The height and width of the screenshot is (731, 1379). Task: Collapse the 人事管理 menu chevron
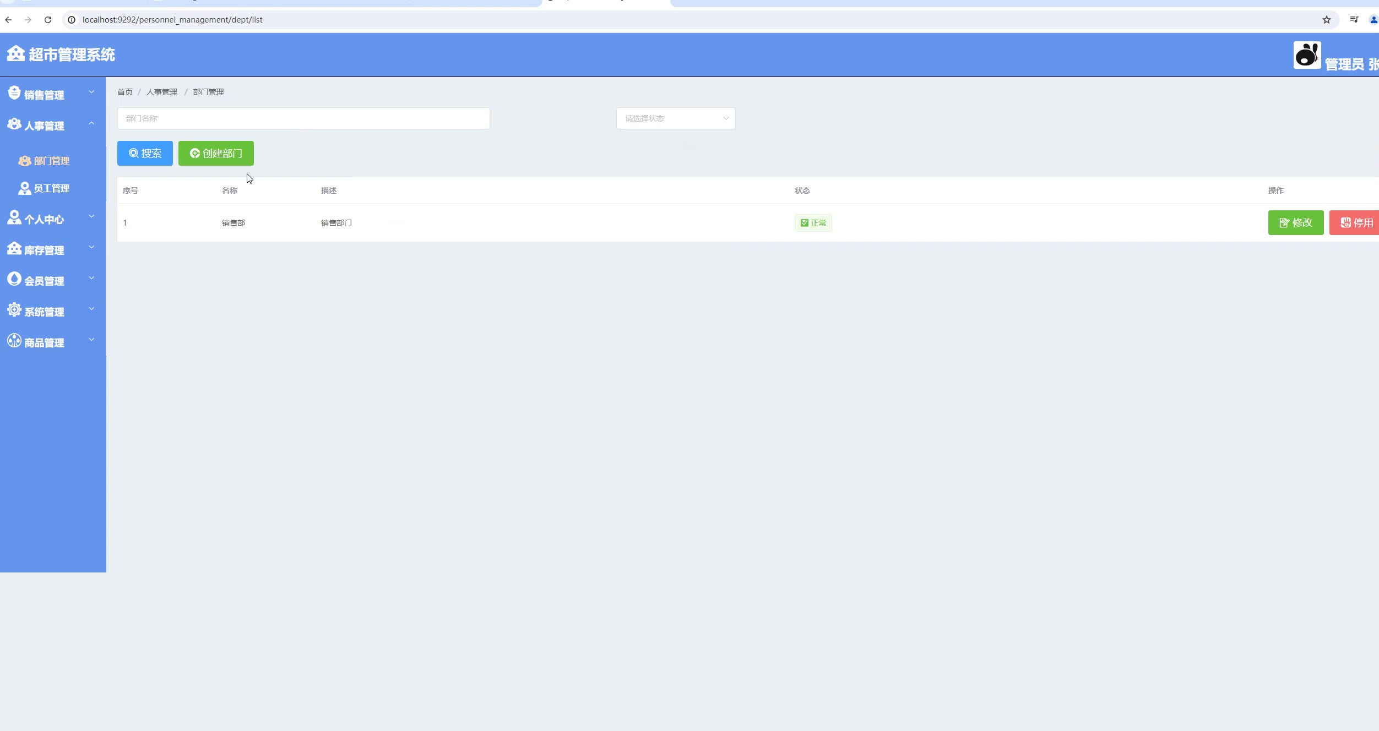(x=91, y=123)
